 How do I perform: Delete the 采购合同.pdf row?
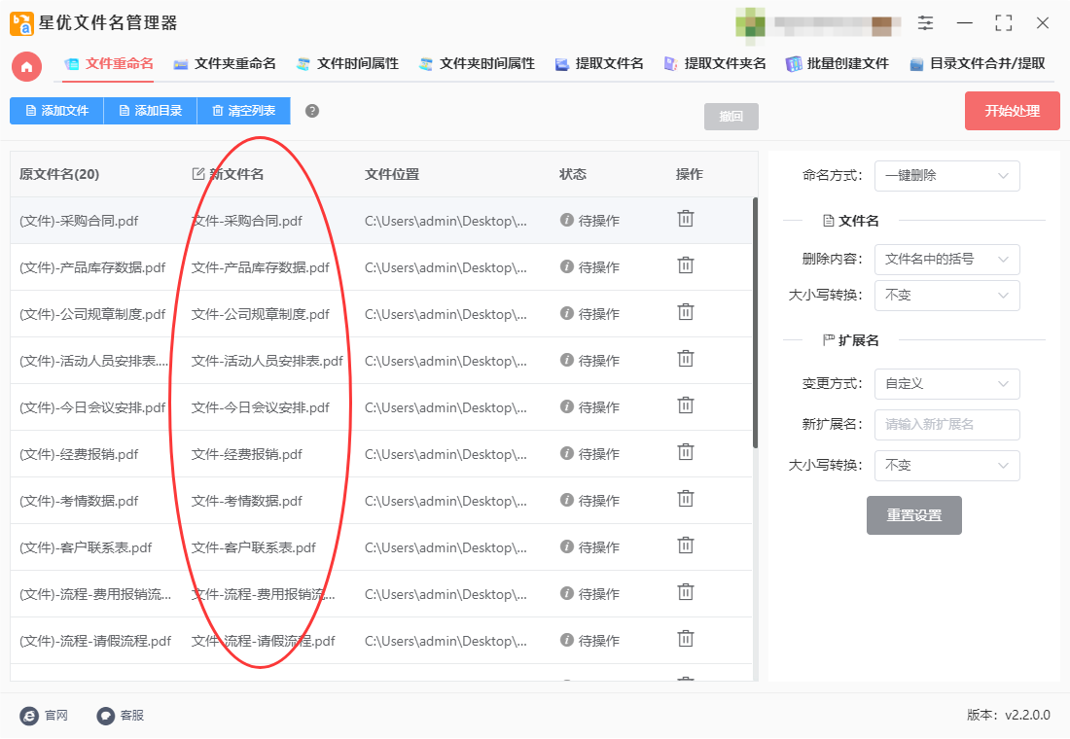(x=685, y=219)
